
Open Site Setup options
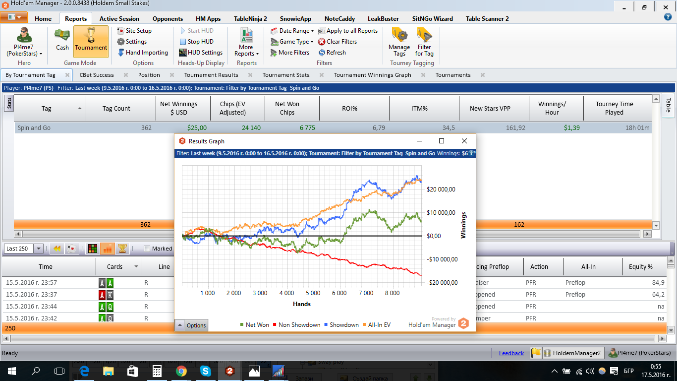(x=134, y=31)
